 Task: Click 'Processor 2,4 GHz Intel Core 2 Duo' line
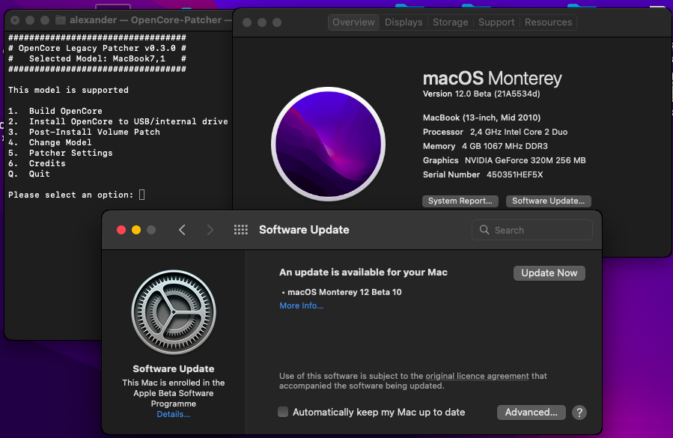[495, 132]
